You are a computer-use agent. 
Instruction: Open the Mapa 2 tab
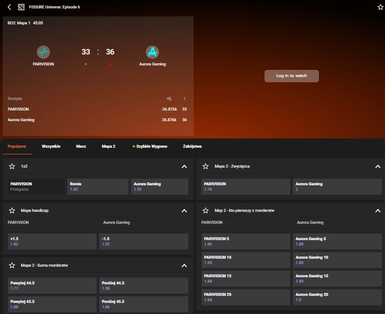tap(109, 146)
